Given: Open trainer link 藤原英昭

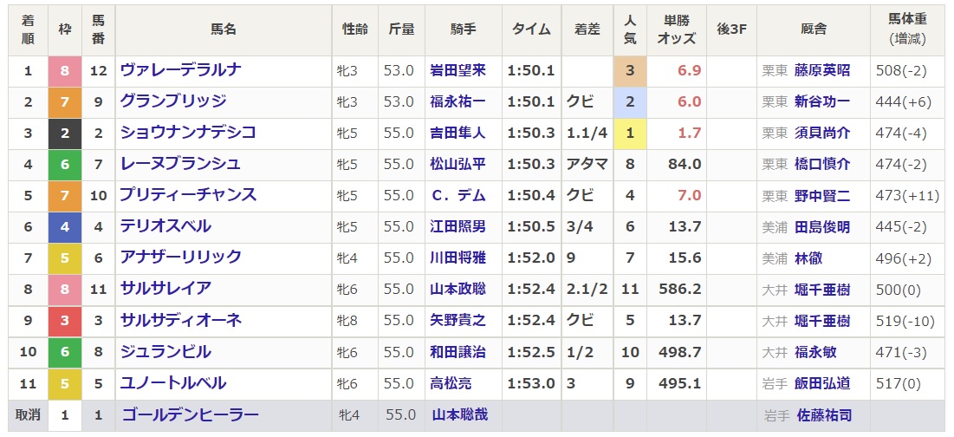Looking at the screenshot, I should tap(822, 70).
